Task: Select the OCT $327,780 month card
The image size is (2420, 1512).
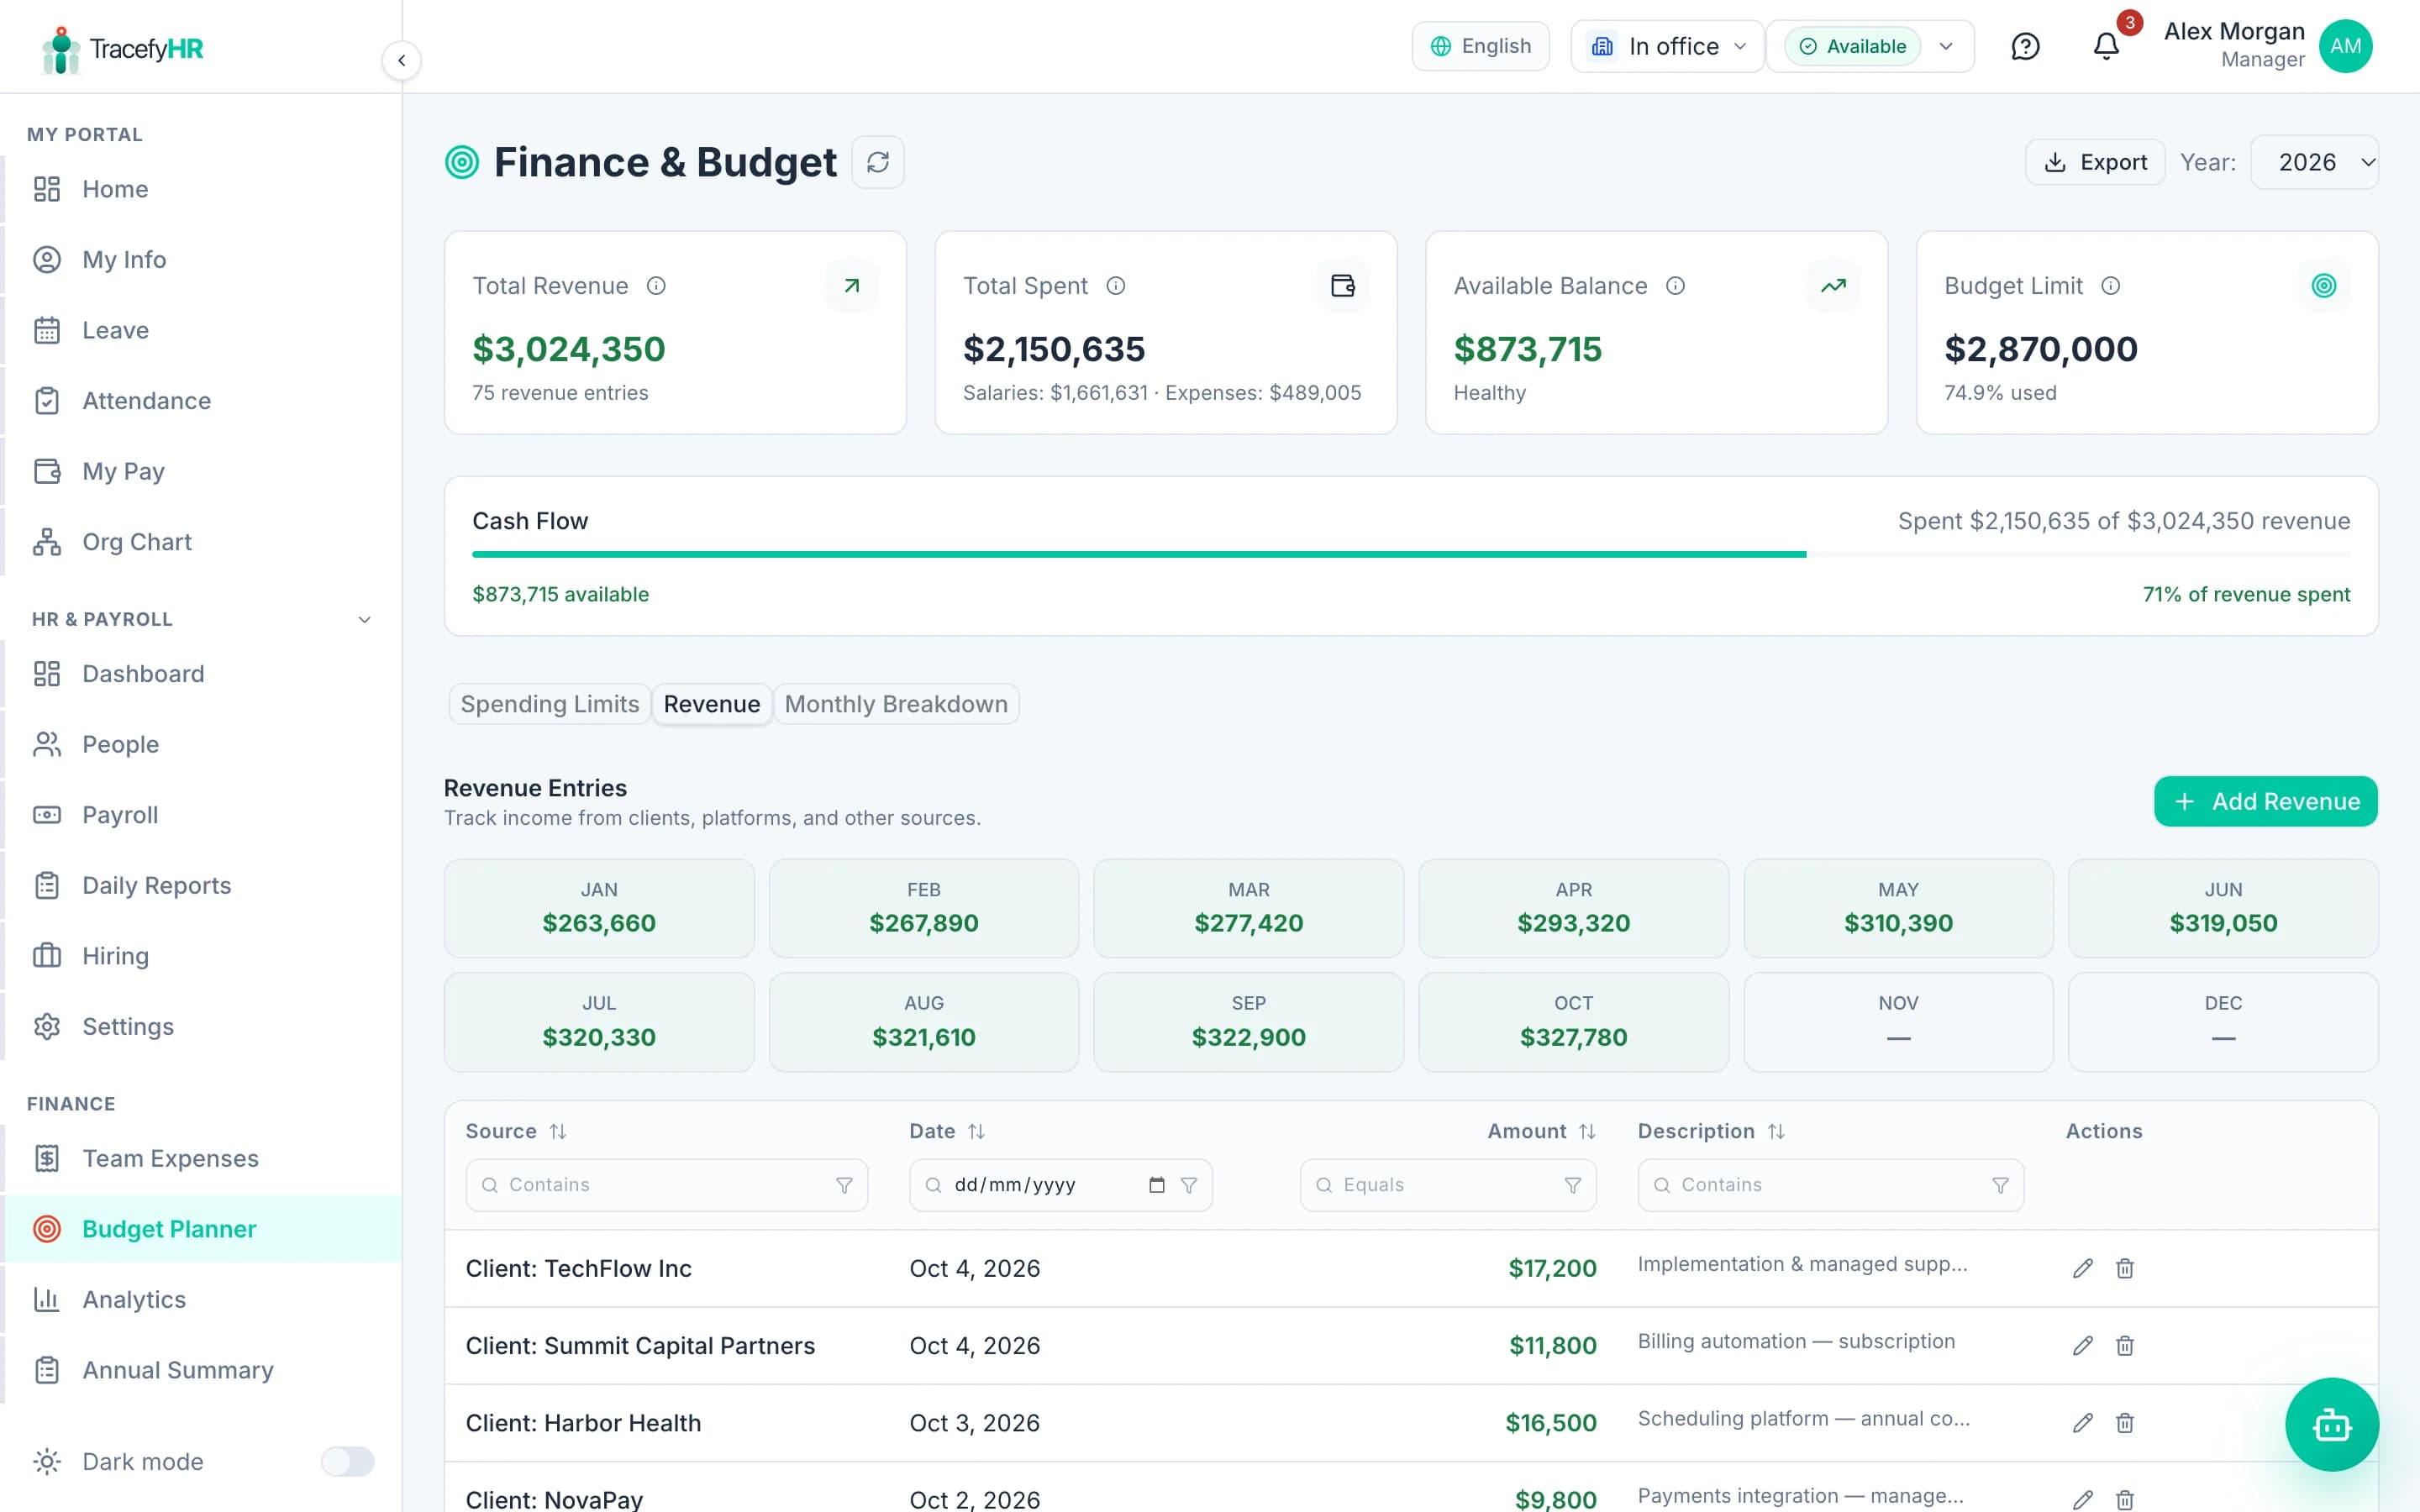Action: click(1573, 1022)
